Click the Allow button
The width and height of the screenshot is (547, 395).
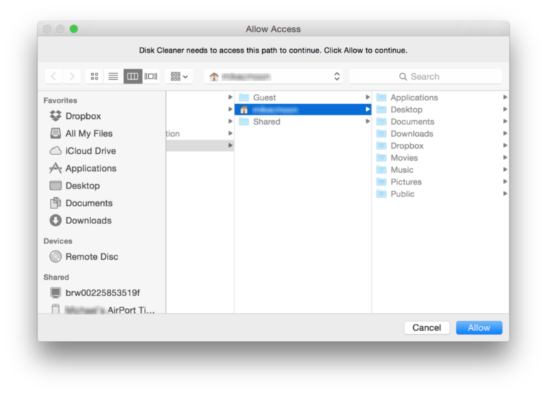479,327
